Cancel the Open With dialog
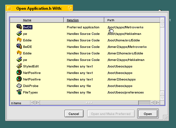The image size is (176, 128). point(74,114)
